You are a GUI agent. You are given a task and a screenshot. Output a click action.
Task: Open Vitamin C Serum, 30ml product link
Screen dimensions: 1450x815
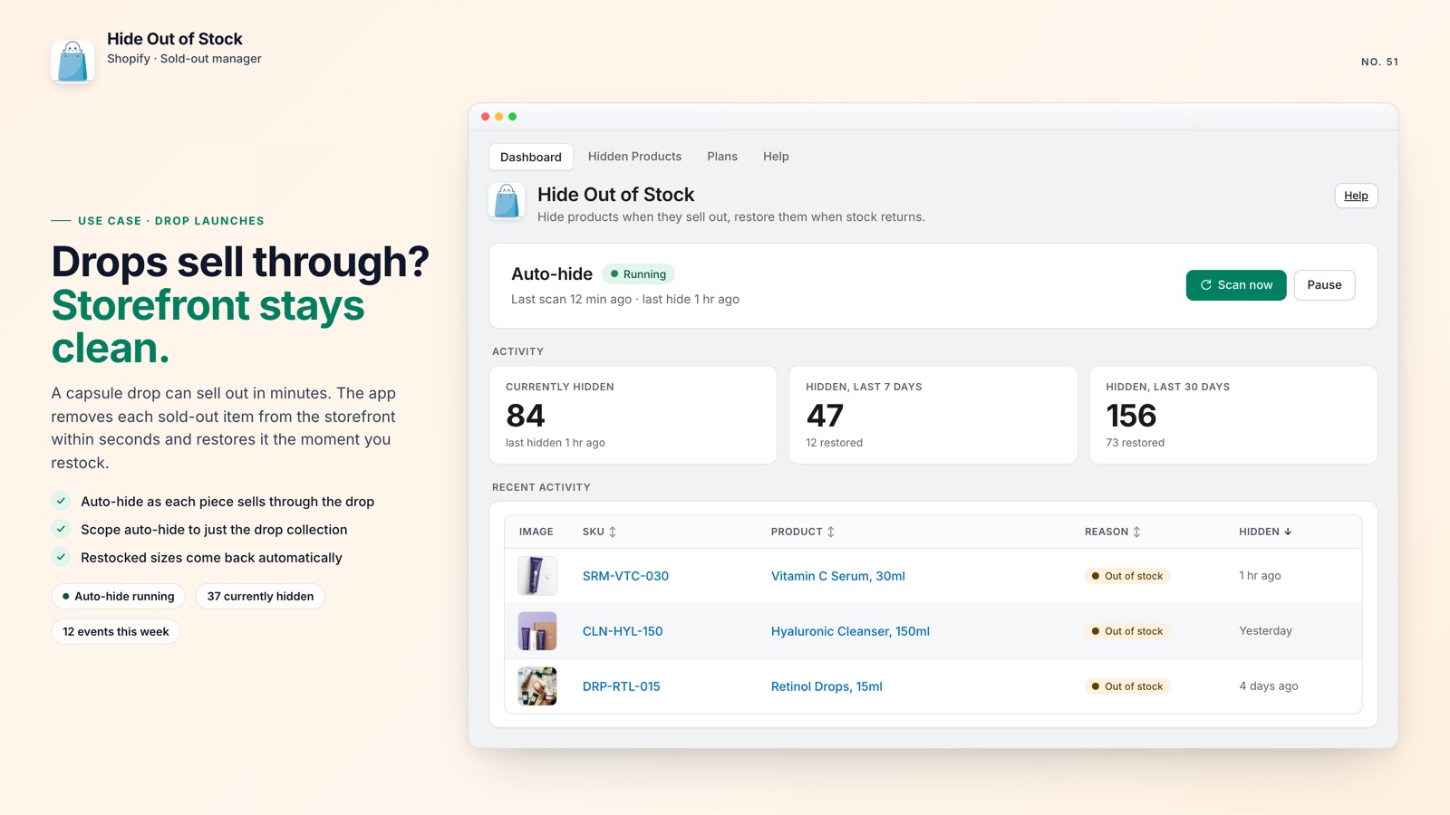click(x=838, y=576)
